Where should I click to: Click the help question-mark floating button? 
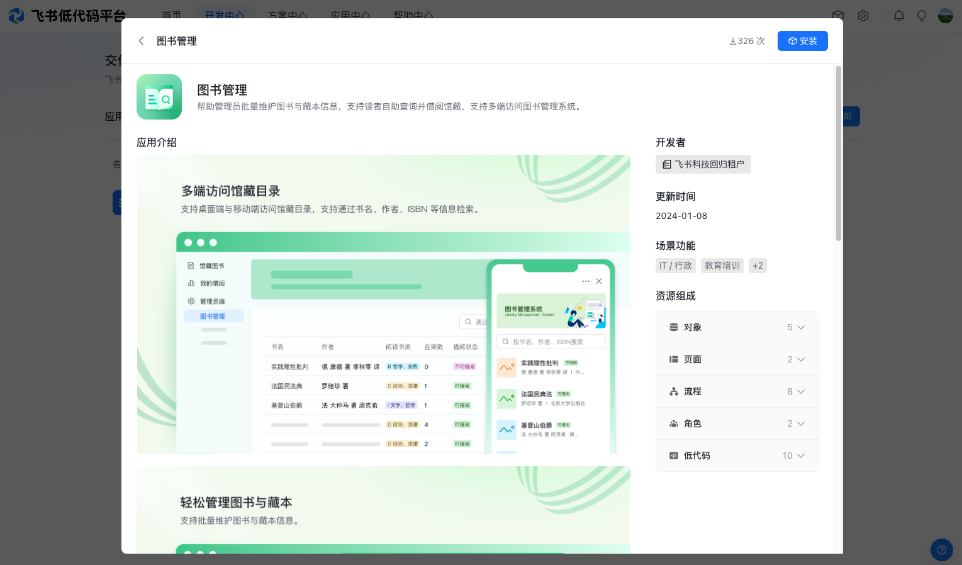tap(941, 549)
